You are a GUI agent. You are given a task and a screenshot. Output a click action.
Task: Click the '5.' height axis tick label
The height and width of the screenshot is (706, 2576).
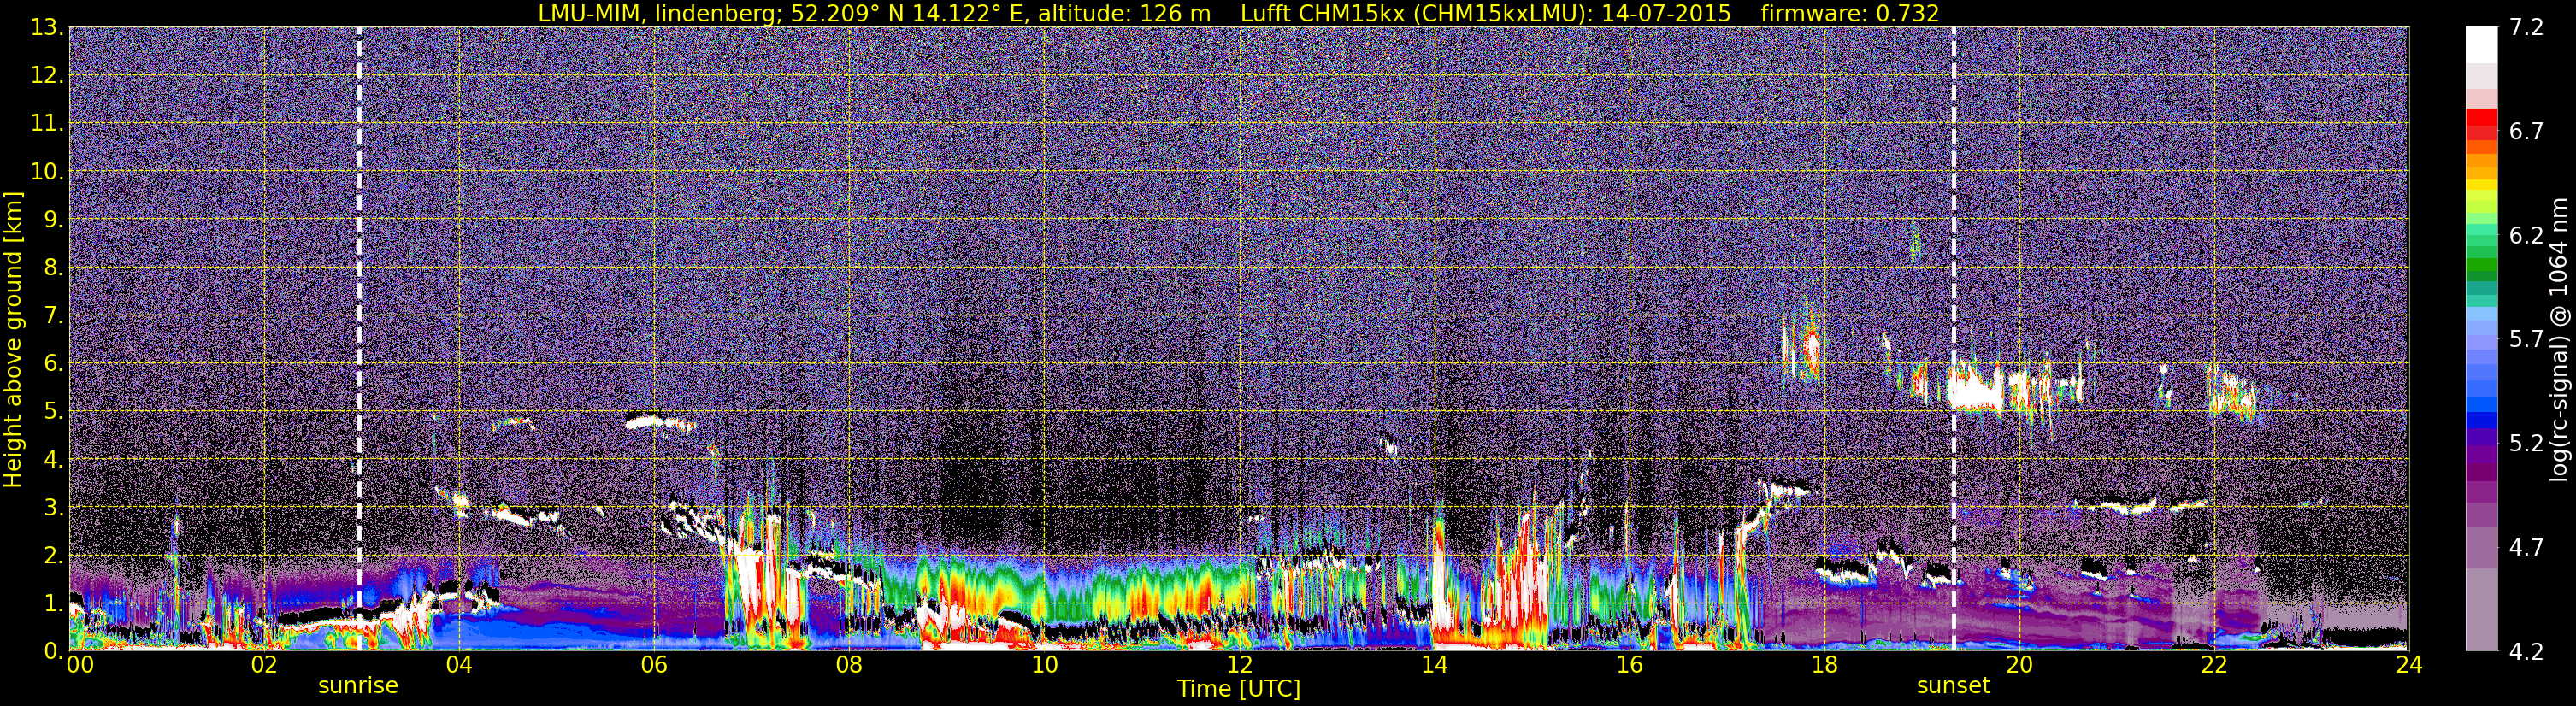(x=53, y=412)
